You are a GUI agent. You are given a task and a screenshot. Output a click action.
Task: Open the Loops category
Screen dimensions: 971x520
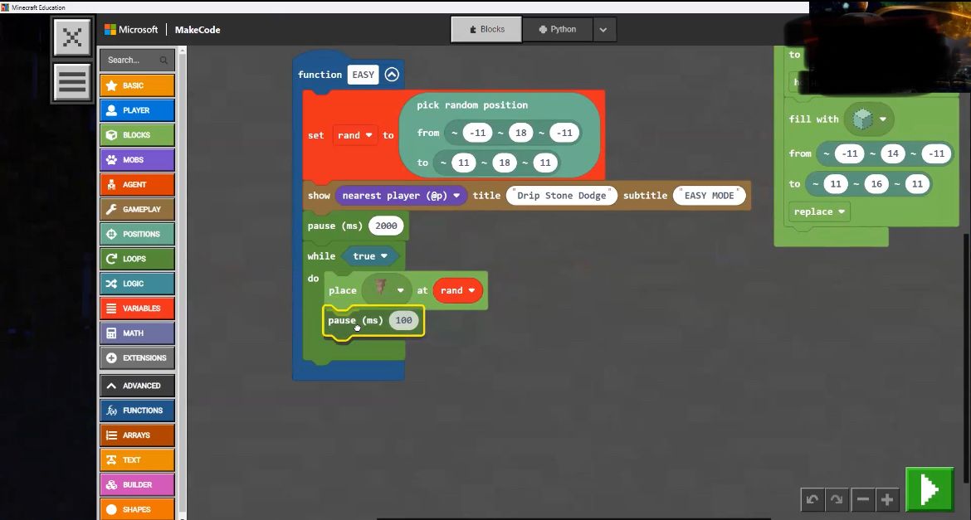(x=137, y=258)
